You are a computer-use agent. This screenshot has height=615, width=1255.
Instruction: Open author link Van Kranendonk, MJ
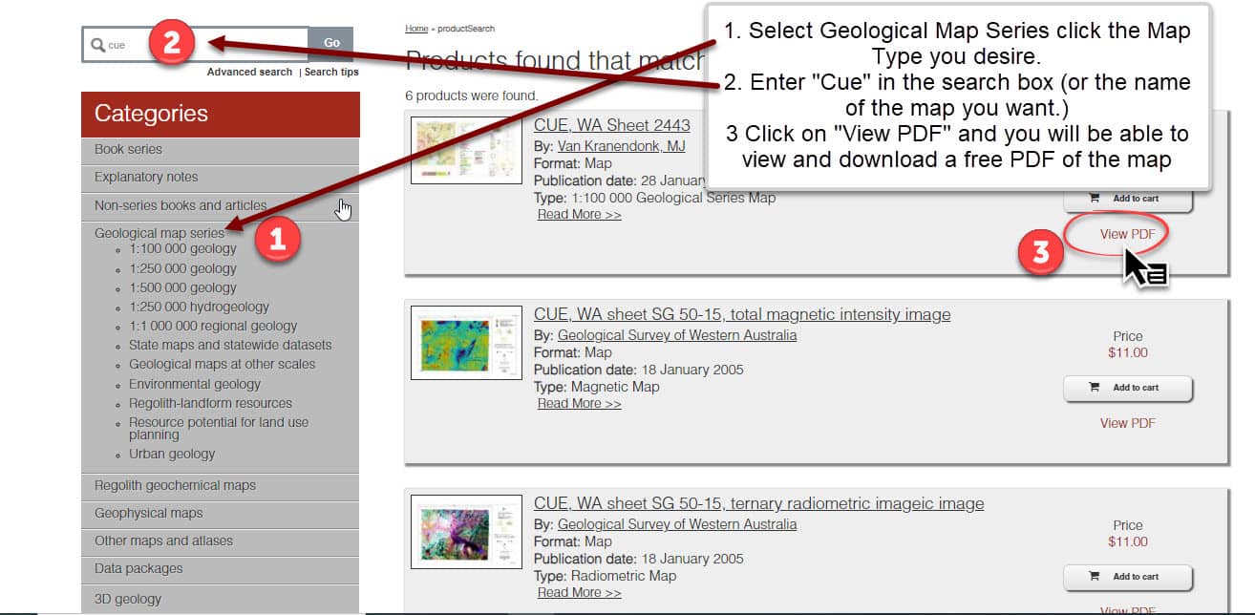[621, 146]
